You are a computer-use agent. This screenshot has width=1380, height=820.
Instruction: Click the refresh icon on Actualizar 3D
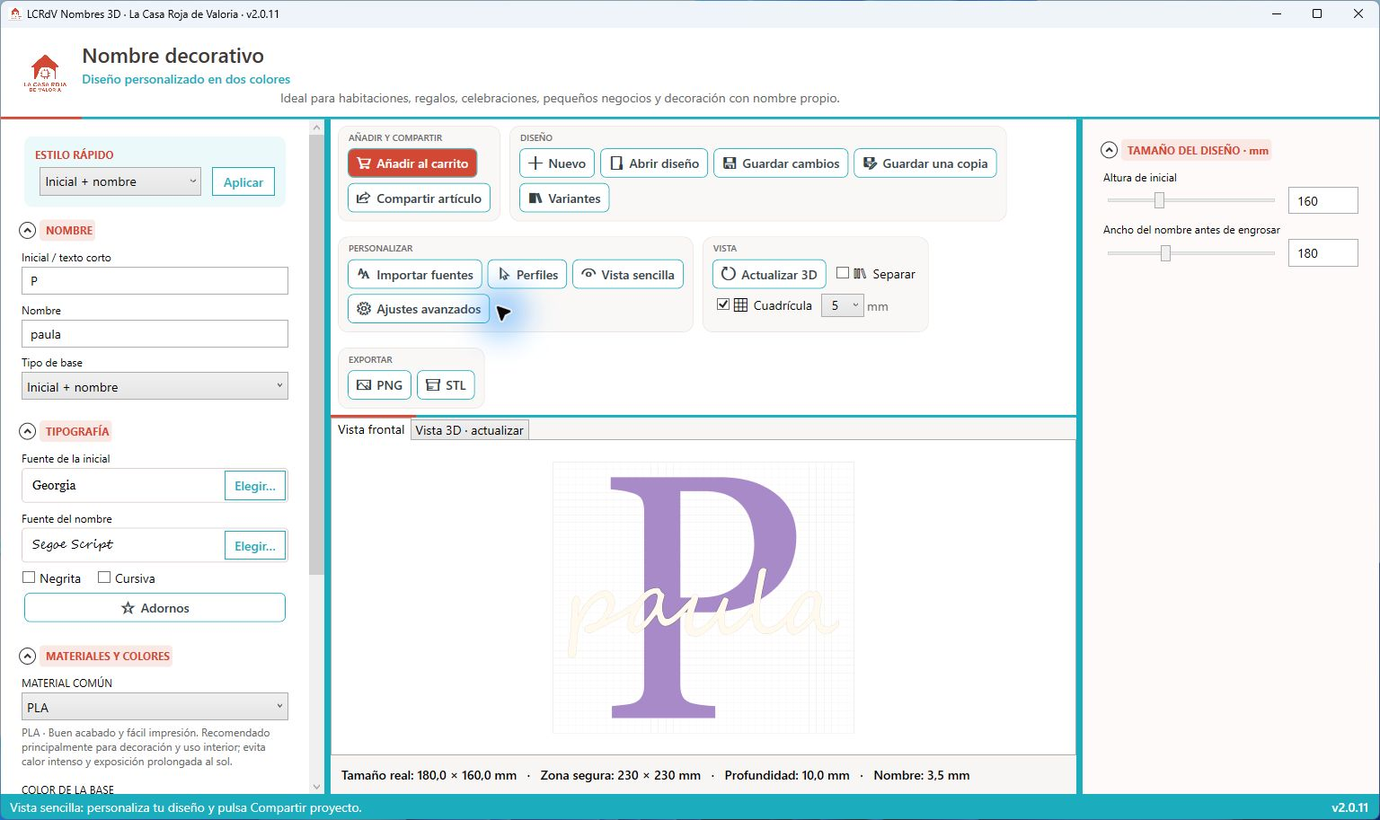(x=729, y=274)
